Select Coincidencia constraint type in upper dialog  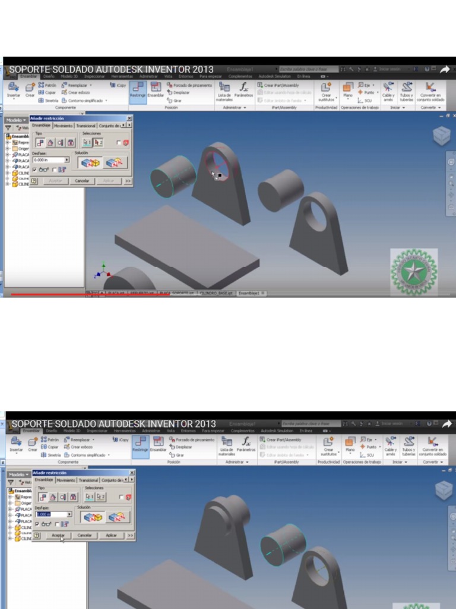40,143
